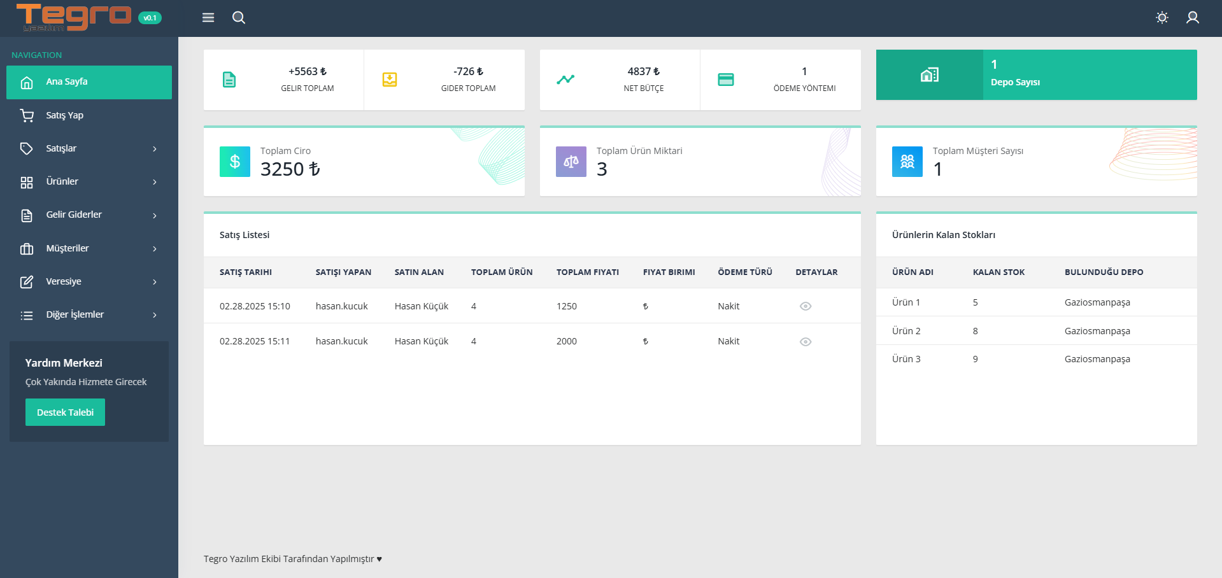Open the Satışlar menu label
Viewport: 1222px width, 578px height.
click(x=61, y=148)
